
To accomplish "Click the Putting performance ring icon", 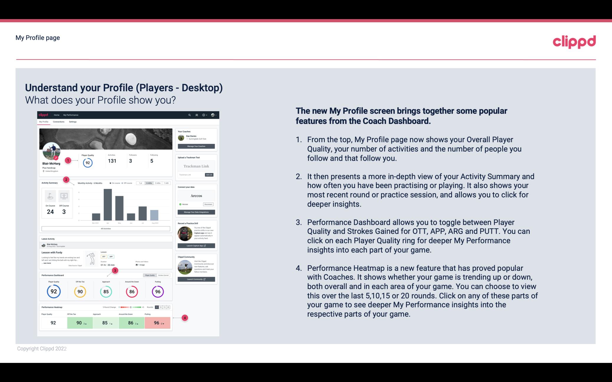I will [157, 291].
